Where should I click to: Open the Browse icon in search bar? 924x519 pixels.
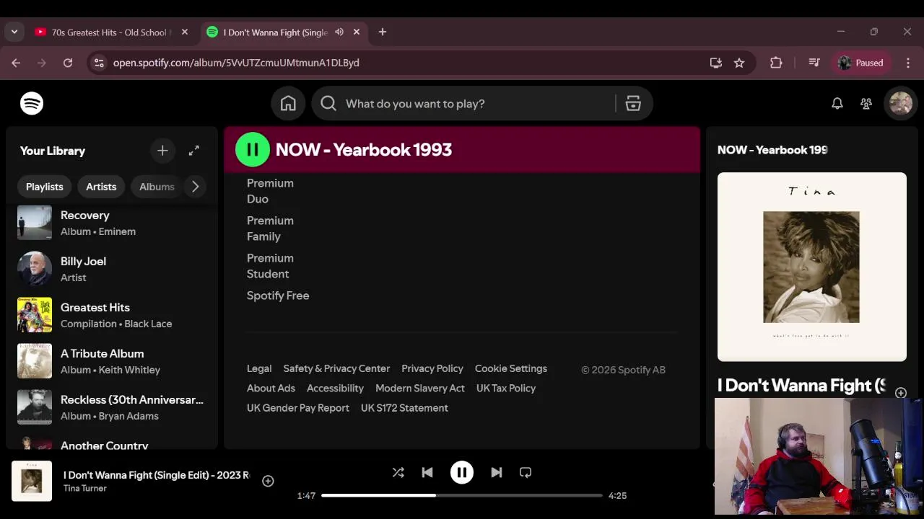coord(633,104)
